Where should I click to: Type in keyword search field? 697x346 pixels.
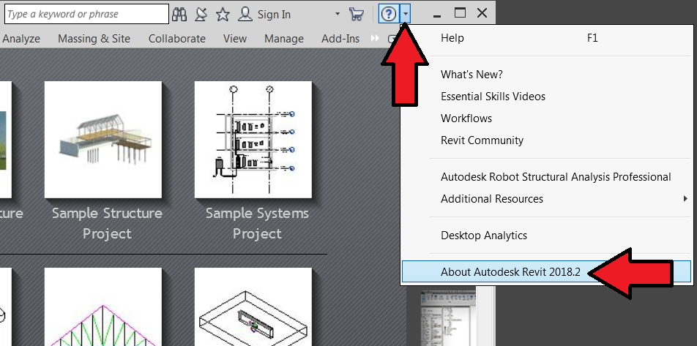pos(86,14)
